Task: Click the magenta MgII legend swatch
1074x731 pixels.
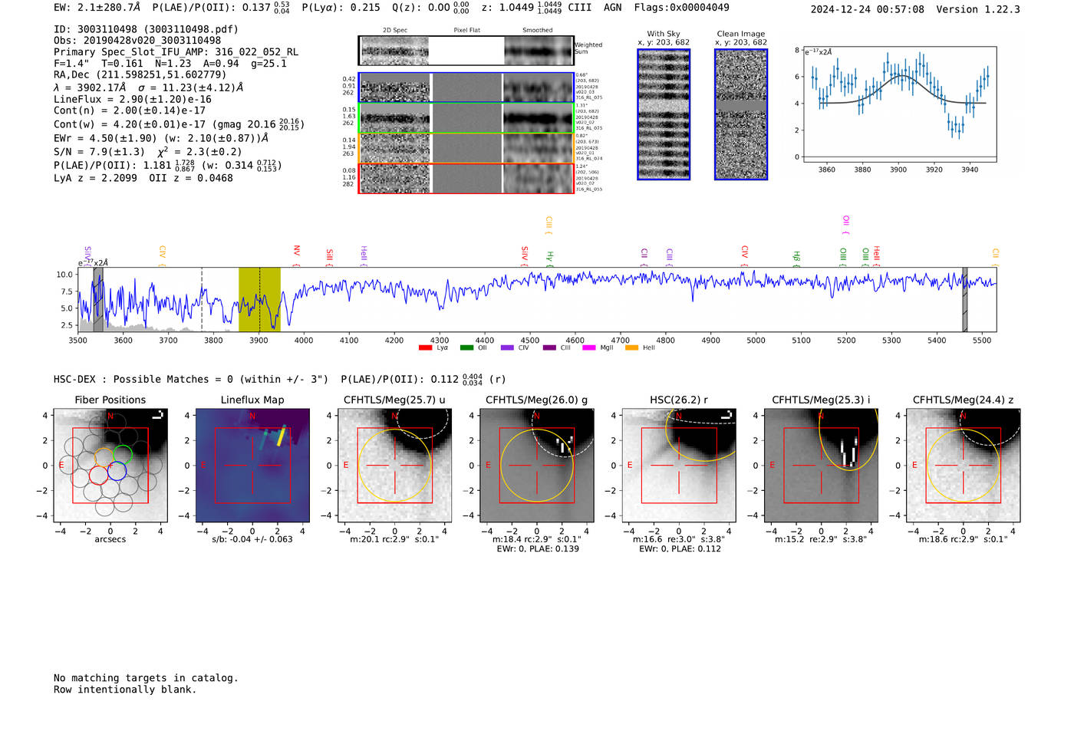Action: (589, 348)
